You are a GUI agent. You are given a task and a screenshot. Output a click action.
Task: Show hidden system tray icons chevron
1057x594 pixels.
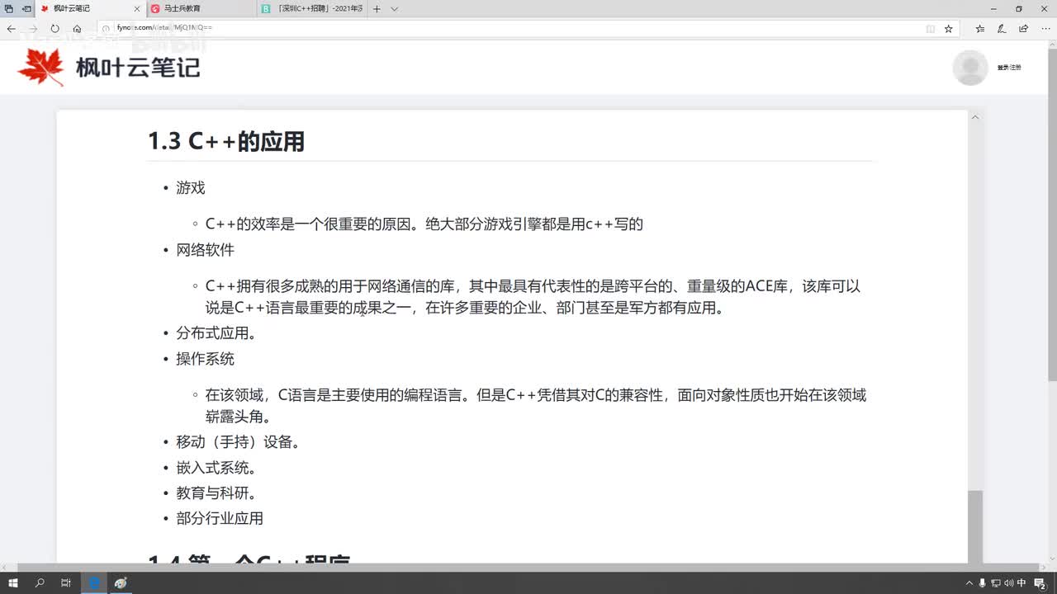[969, 582]
